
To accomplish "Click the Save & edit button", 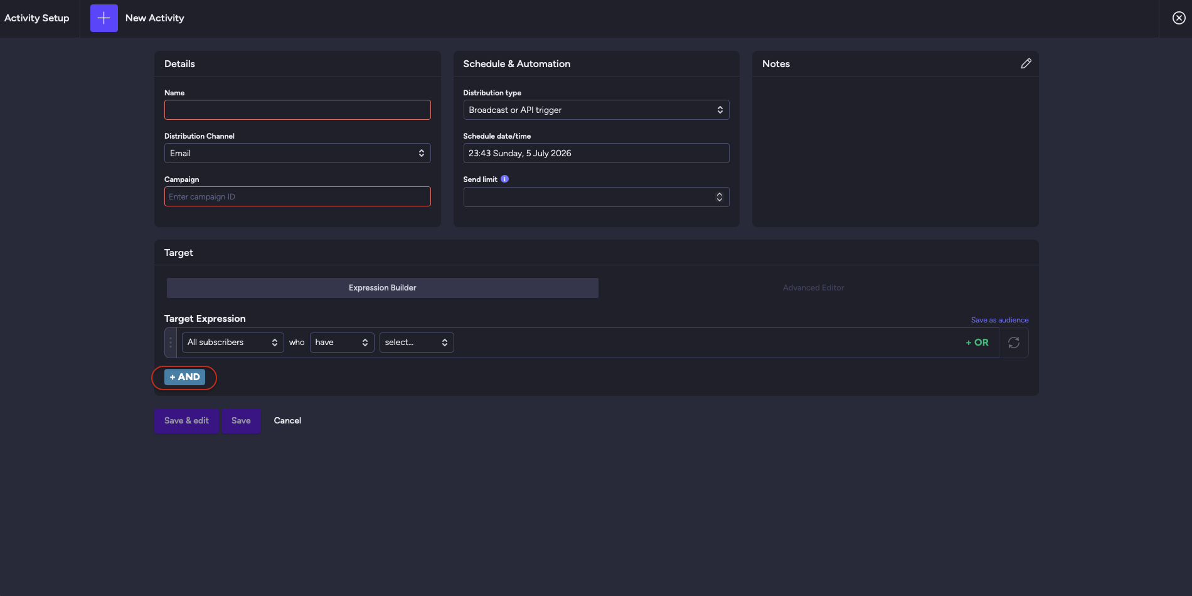I will coord(186,421).
